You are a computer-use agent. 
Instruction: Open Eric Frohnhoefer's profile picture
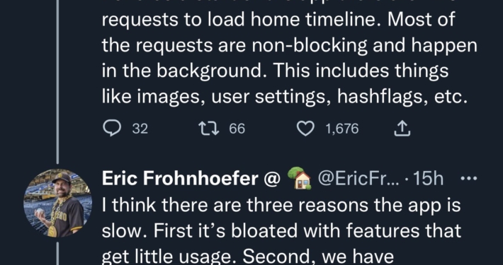click(58, 203)
